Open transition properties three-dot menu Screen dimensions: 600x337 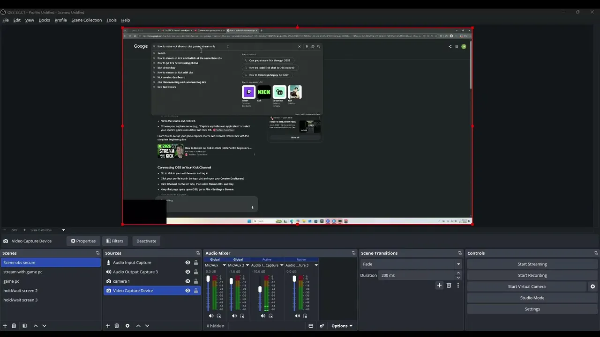coord(458,285)
